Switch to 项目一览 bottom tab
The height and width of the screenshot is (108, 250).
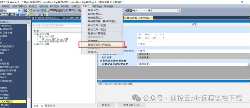coord(38,106)
